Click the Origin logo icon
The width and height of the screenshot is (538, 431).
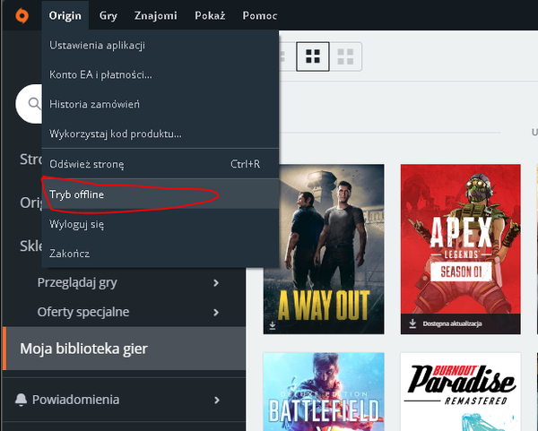(x=19, y=15)
